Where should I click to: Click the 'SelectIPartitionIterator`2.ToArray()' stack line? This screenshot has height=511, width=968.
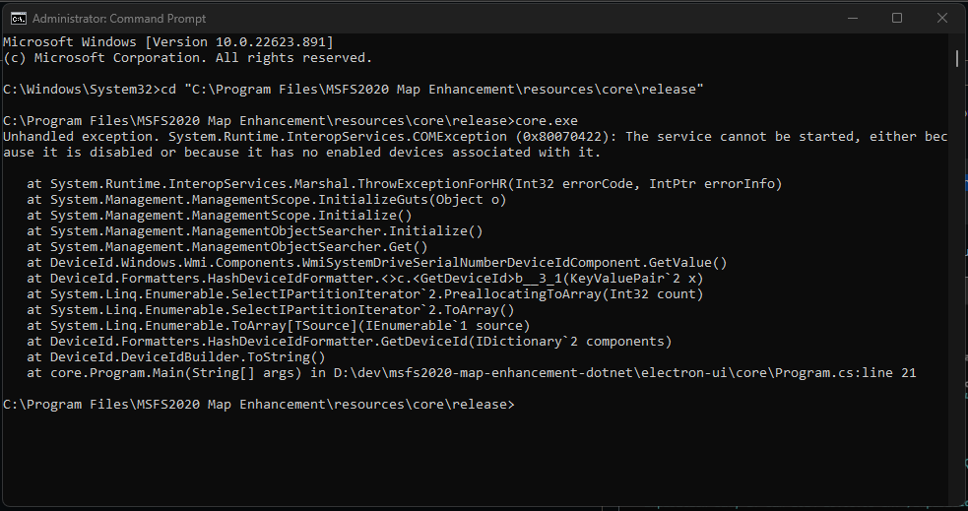[x=271, y=310]
